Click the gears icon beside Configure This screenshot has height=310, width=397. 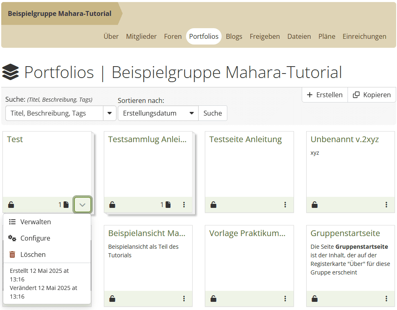point(12,238)
